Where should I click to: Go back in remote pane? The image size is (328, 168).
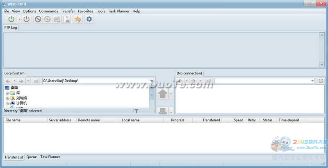coord(180,81)
